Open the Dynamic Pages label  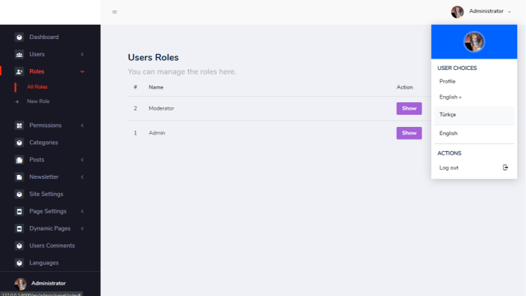pyautogui.click(x=50, y=228)
